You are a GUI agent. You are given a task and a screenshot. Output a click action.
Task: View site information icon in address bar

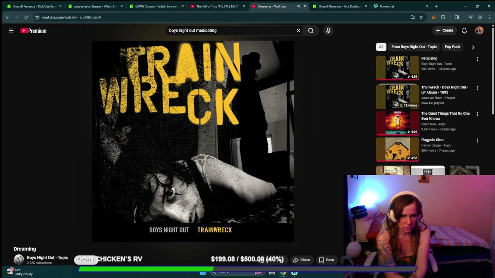coord(37,17)
